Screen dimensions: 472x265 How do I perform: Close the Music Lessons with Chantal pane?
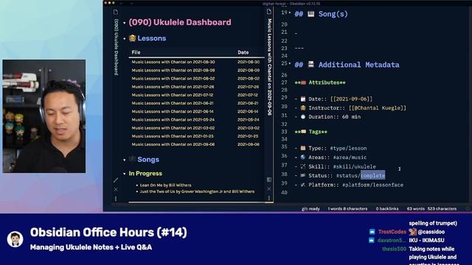269,189
